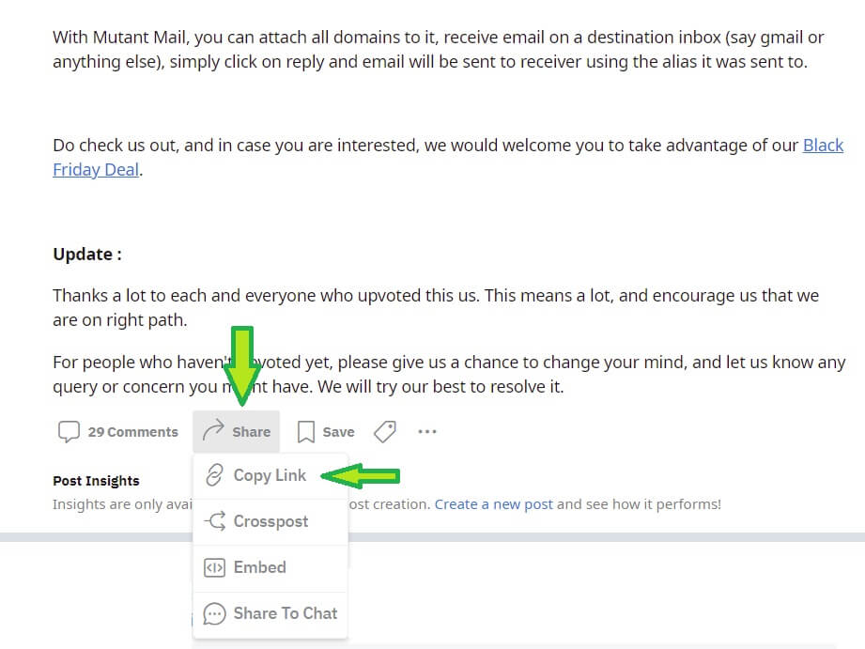Screen dimensions: 865x649
Task: Click the Update heading text
Action: pyautogui.click(x=87, y=255)
